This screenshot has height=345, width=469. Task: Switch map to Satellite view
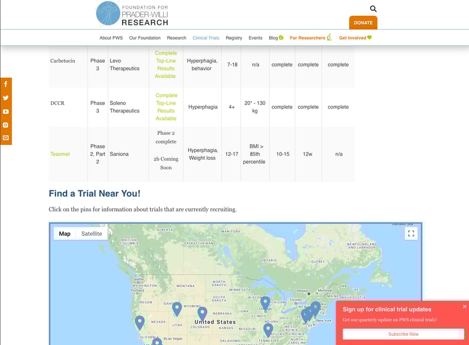(x=92, y=234)
